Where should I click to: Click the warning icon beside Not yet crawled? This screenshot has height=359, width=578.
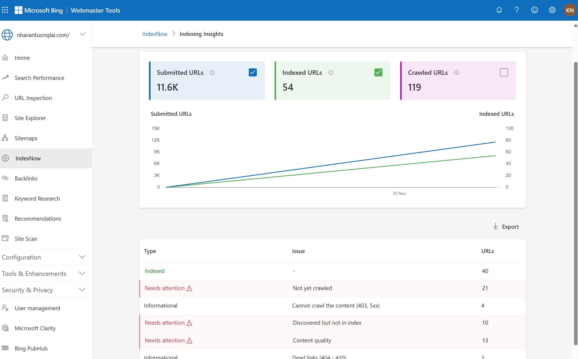pos(189,288)
